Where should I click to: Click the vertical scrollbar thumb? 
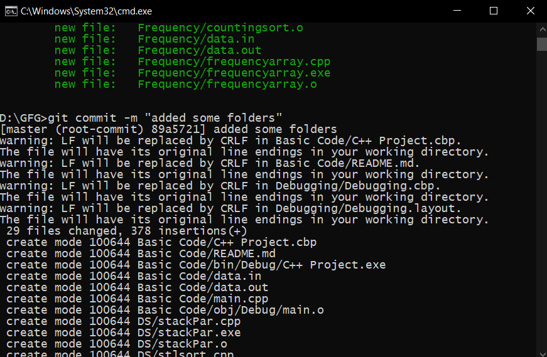tap(542, 44)
